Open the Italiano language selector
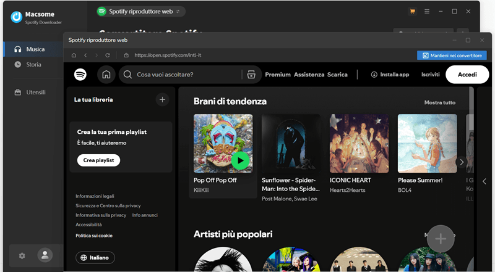 [95, 258]
